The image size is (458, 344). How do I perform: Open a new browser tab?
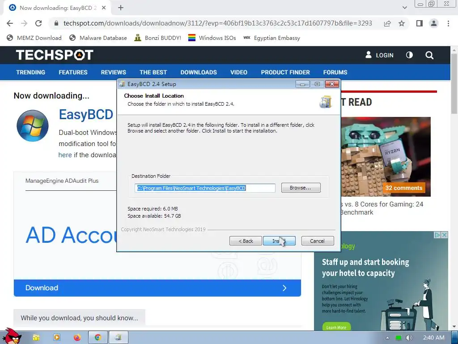coord(121,8)
